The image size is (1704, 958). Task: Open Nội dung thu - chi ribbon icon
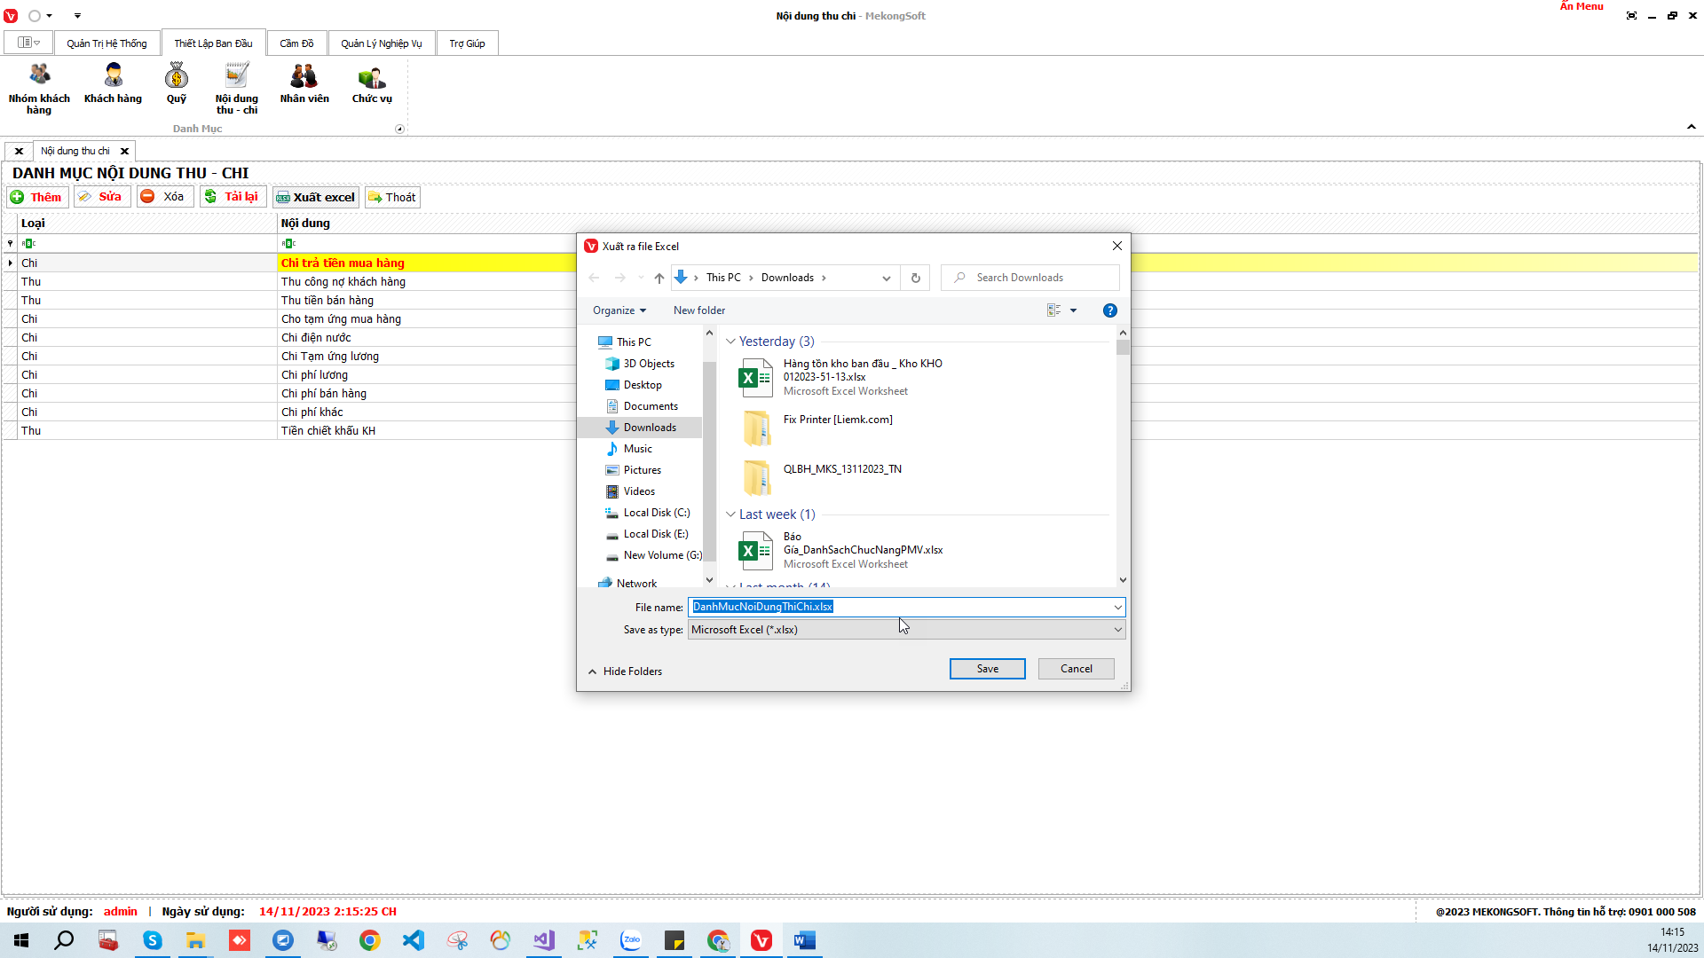237,89
